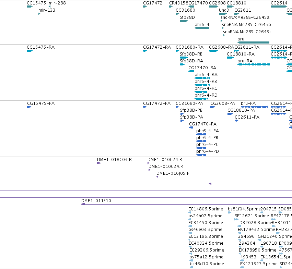Click the EC14806.5prime EST label
292x269 pixels.
(x=206, y=209)
